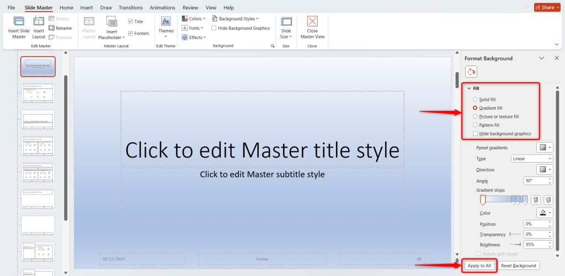
Task: Click the Add gradient stop icon
Action: 536,200
